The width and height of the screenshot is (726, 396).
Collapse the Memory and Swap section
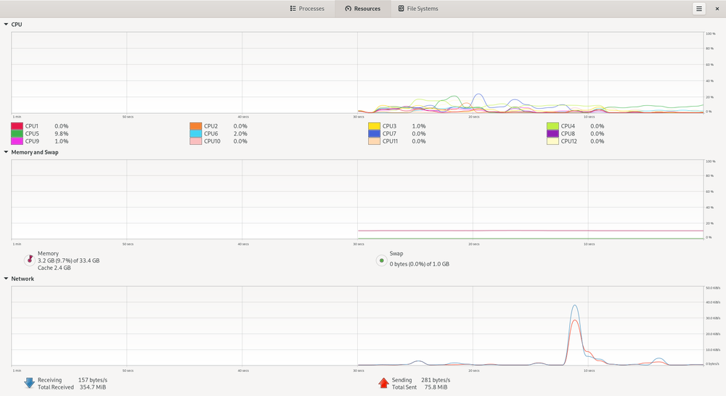(x=7, y=152)
